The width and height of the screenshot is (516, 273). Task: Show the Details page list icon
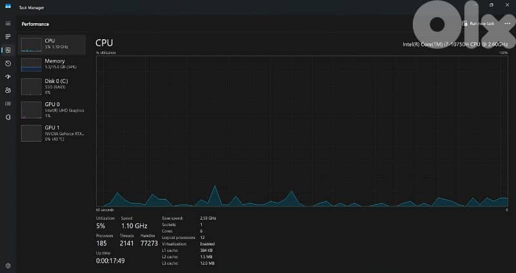point(8,103)
